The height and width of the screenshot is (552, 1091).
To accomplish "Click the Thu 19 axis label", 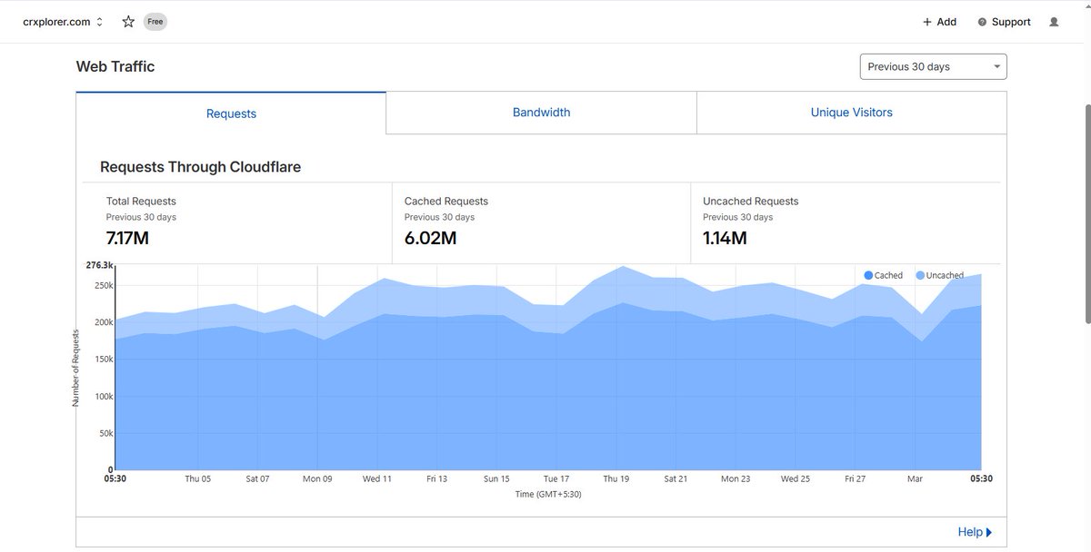I will [616, 478].
